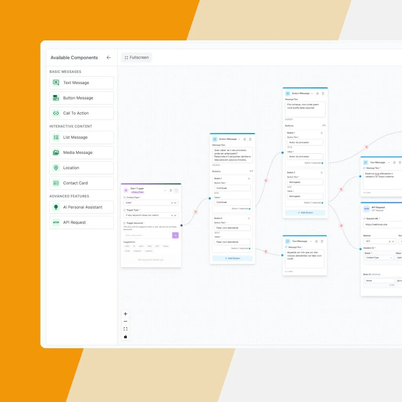Collapse the middle Button Message node
Image resolution: width=402 pixels, height=402 pixels.
coord(239,139)
